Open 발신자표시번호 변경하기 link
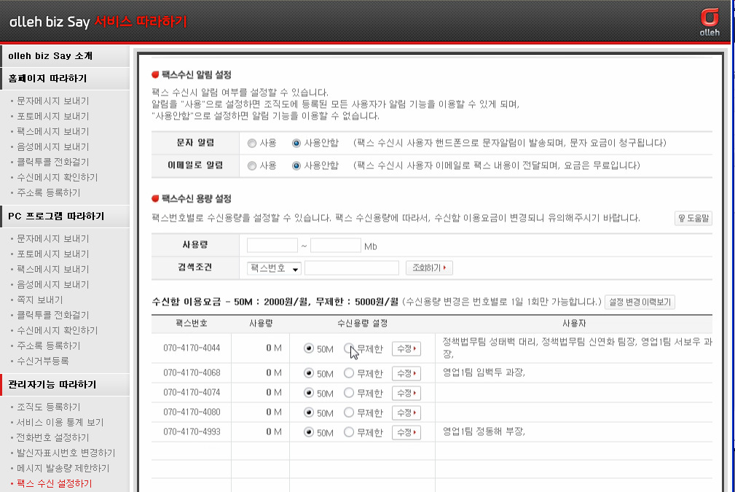This screenshot has width=735, height=492. [66, 453]
